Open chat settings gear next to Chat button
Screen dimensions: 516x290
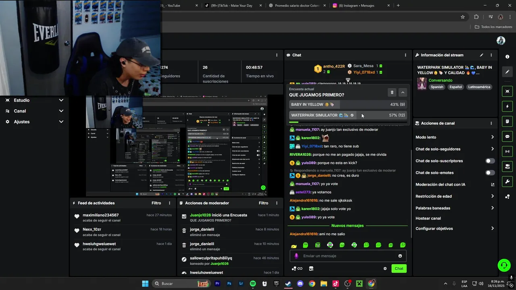point(385,269)
